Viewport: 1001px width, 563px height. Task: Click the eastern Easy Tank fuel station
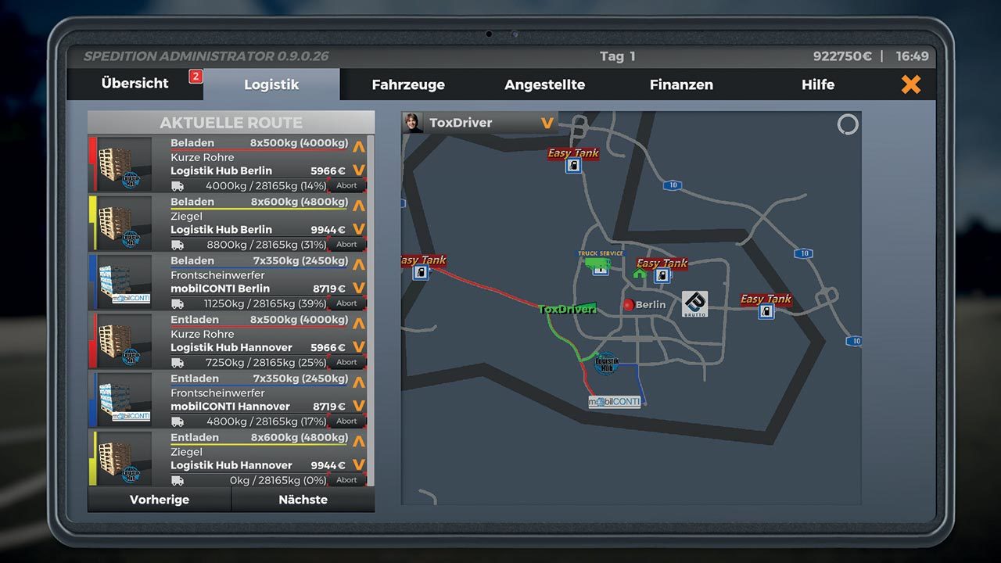click(x=766, y=311)
